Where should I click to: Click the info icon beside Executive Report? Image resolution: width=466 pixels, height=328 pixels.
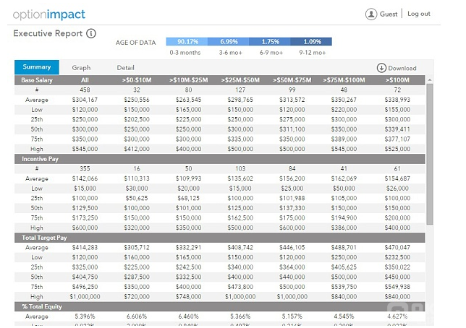[91, 33]
